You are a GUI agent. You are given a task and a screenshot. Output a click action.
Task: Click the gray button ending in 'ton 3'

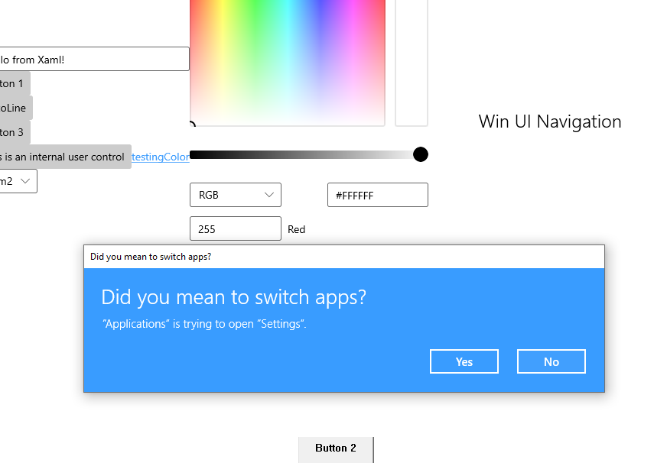click(15, 132)
